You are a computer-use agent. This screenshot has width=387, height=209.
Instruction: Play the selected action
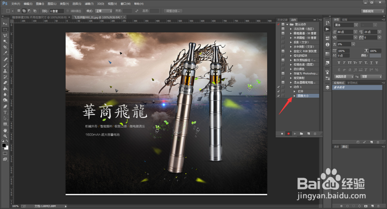click(x=295, y=134)
